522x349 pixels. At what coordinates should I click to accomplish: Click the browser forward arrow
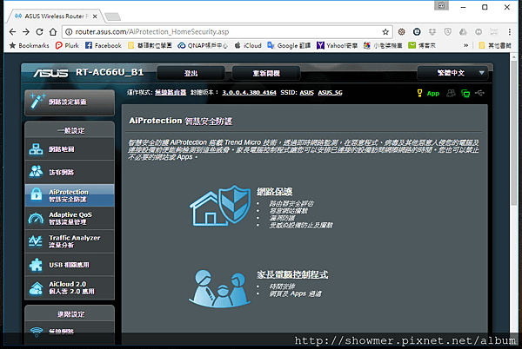pyautogui.click(x=26, y=32)
